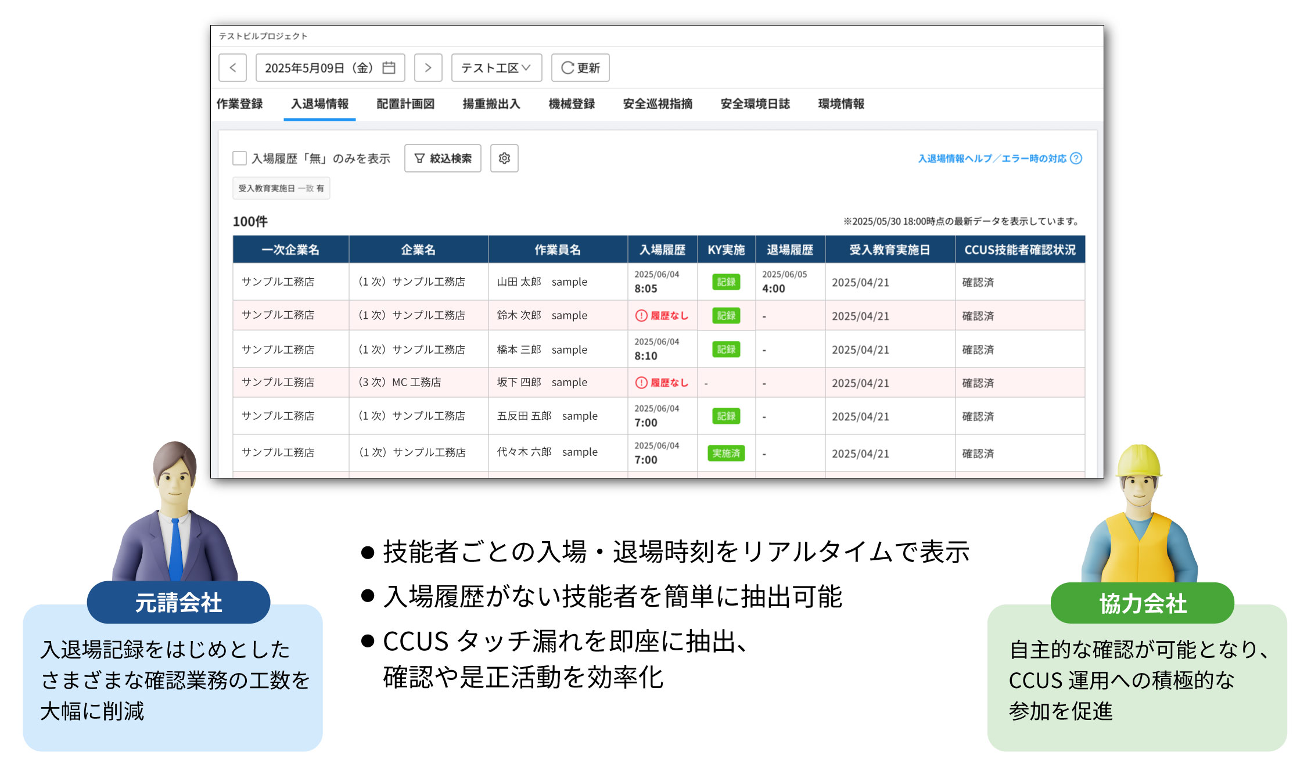Go to previous day arrow
1311x767 pixels.
(232, 68)
